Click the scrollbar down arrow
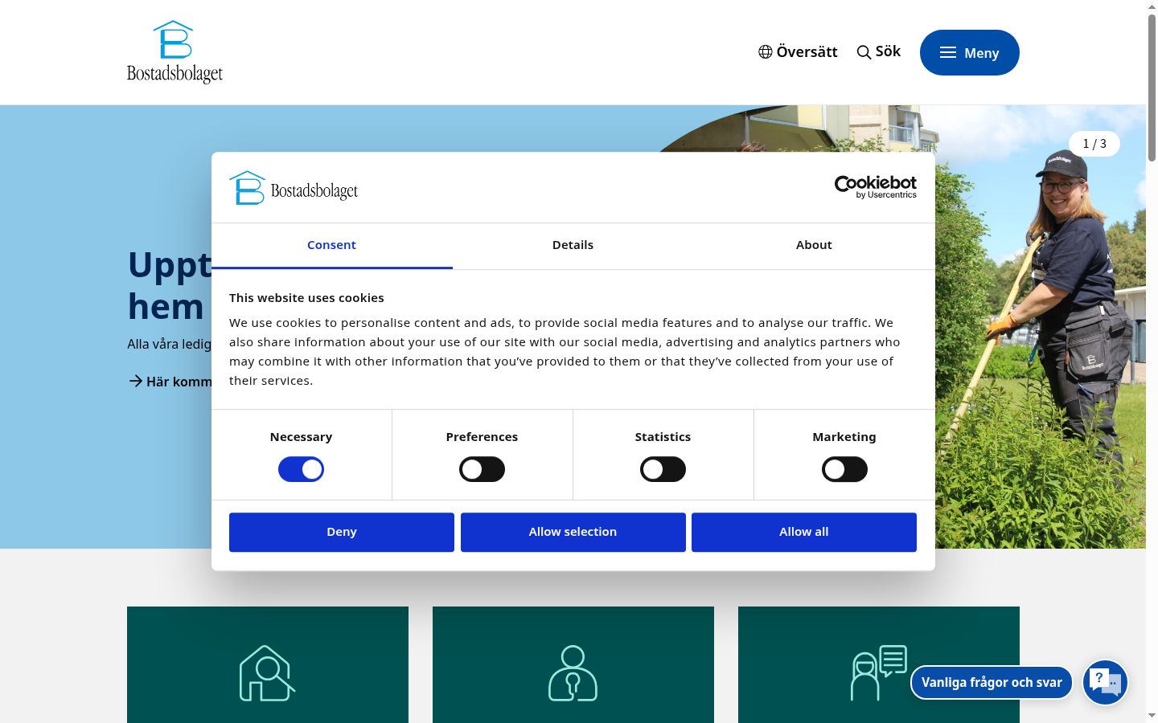The height and width of the screenshot is (723, 1158). [x=1152, y=716]
